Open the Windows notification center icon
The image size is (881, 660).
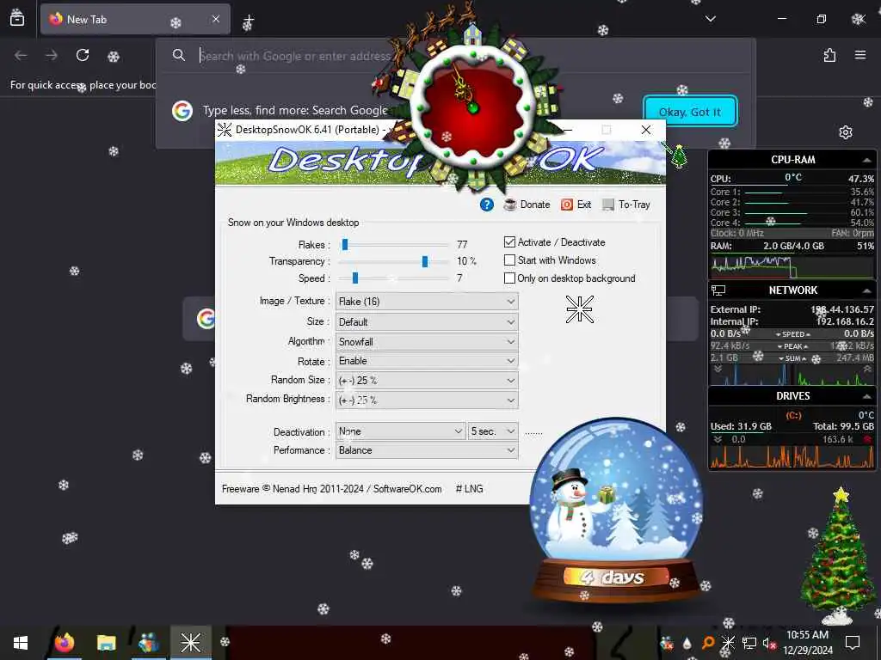click(853, 643)
